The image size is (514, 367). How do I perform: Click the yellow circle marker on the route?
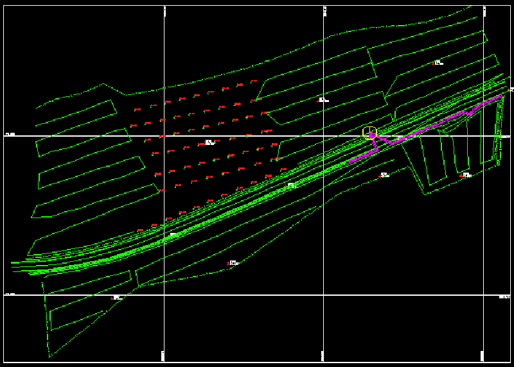369,133
